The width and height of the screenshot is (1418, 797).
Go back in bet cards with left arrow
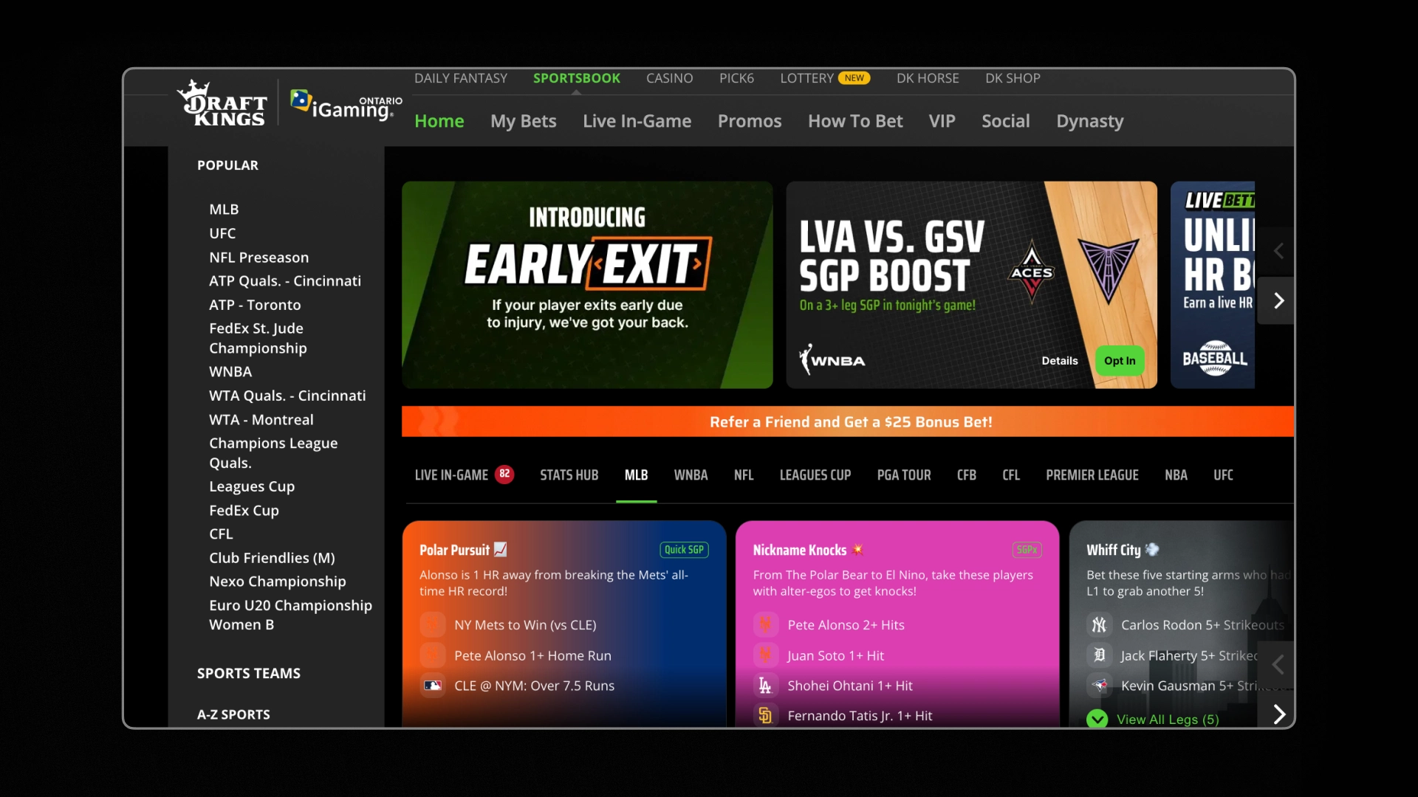(x=1278, y=665)
